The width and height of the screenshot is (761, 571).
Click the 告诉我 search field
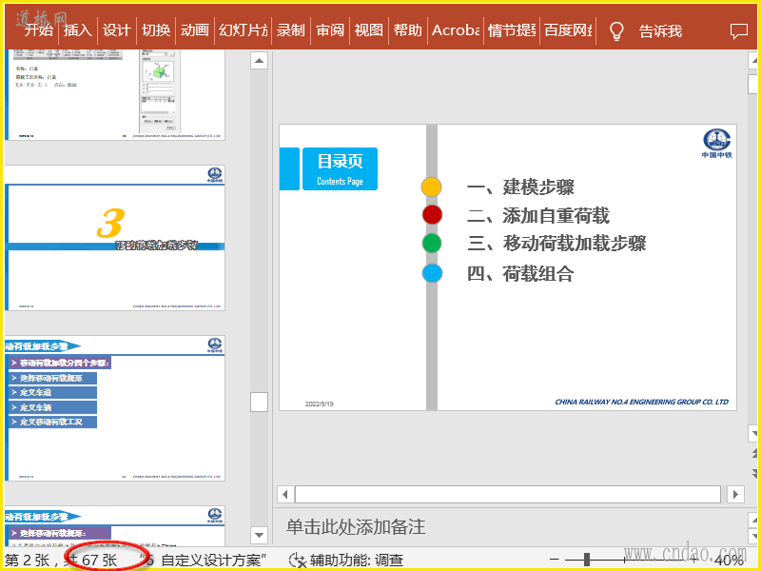[x=660, y=31]
